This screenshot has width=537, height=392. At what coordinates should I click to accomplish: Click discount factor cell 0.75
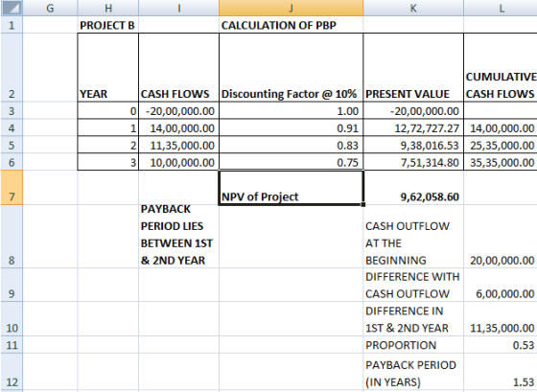point(292,162)
